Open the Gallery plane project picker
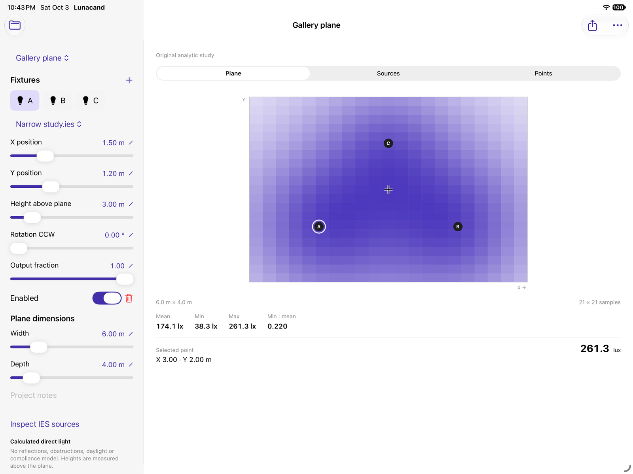This screenshot has height=474, width=633. tap(42, 58)
